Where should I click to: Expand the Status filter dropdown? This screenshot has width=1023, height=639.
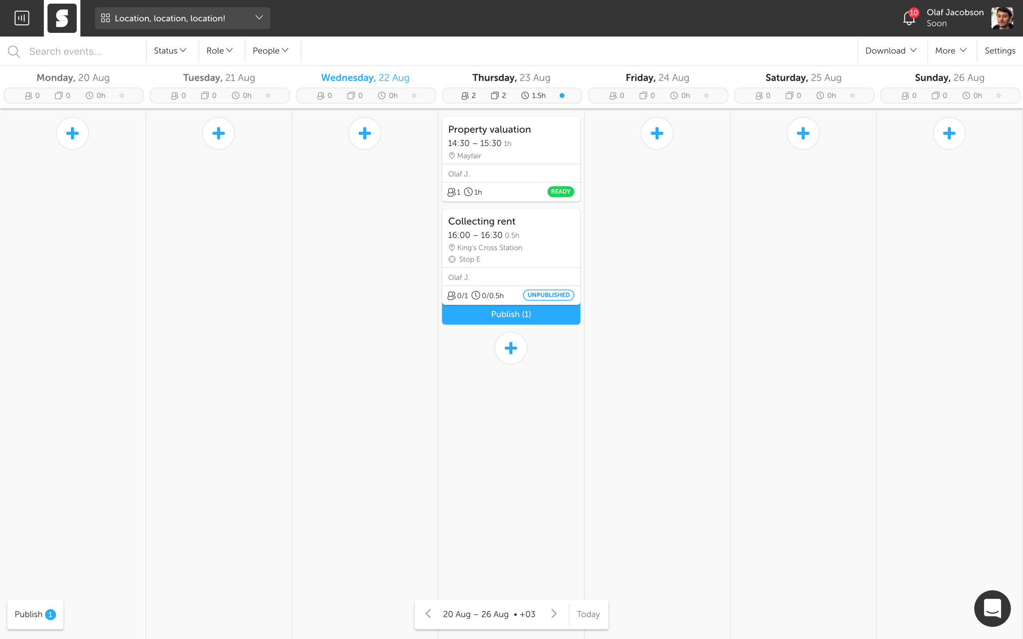[170, 51]
